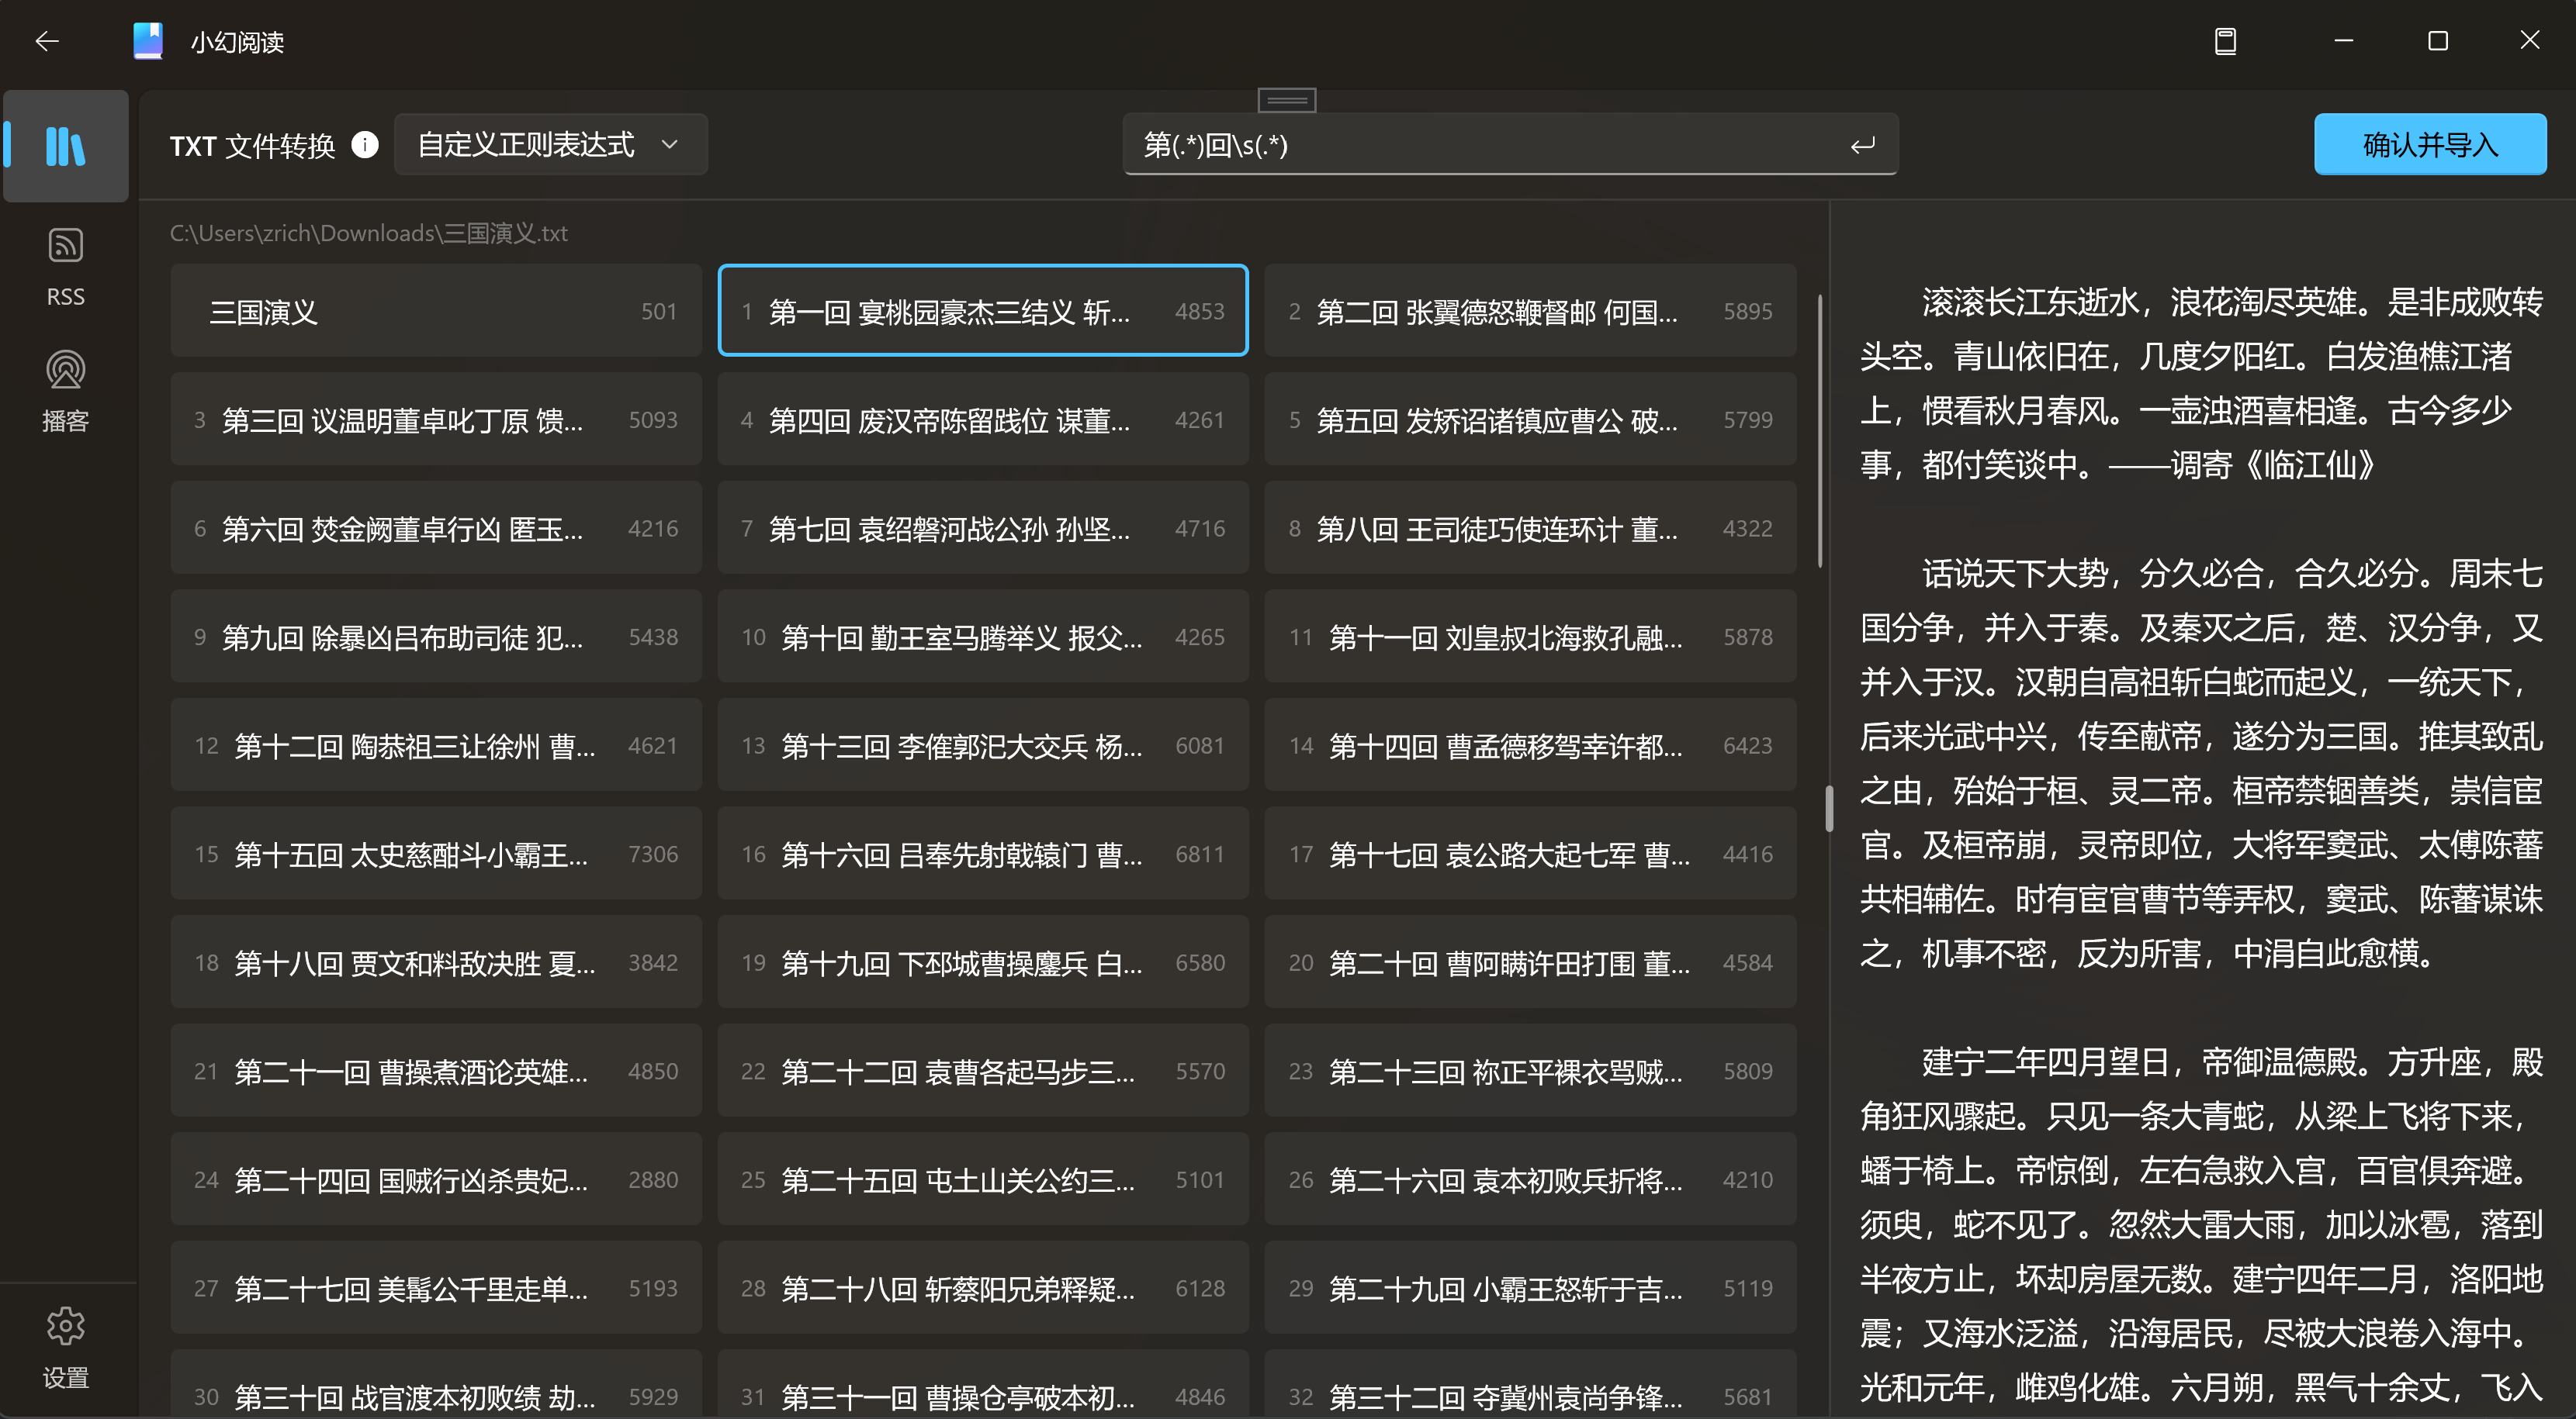This screenshot has width=2576, height=1419.
Task: Expand the 自定义正则表达式 dropdown
Action: coord(550,145)
